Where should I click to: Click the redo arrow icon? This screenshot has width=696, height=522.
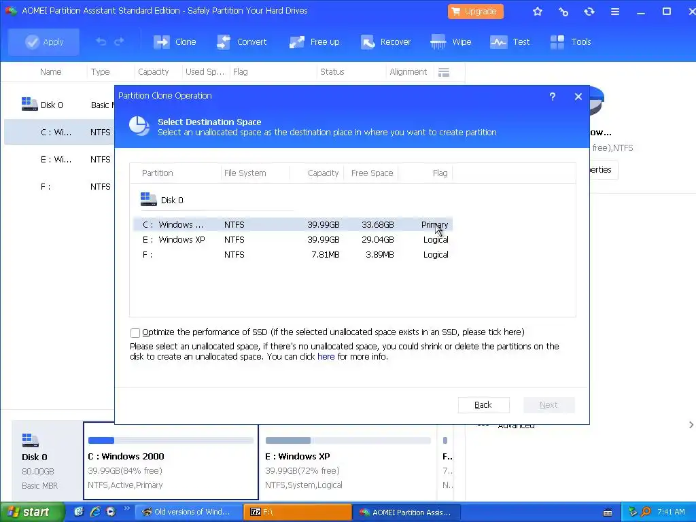(119, 41)
